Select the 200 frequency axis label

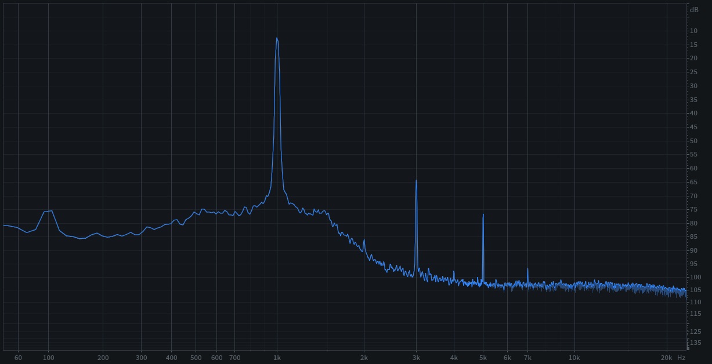(x=103, y=358)
